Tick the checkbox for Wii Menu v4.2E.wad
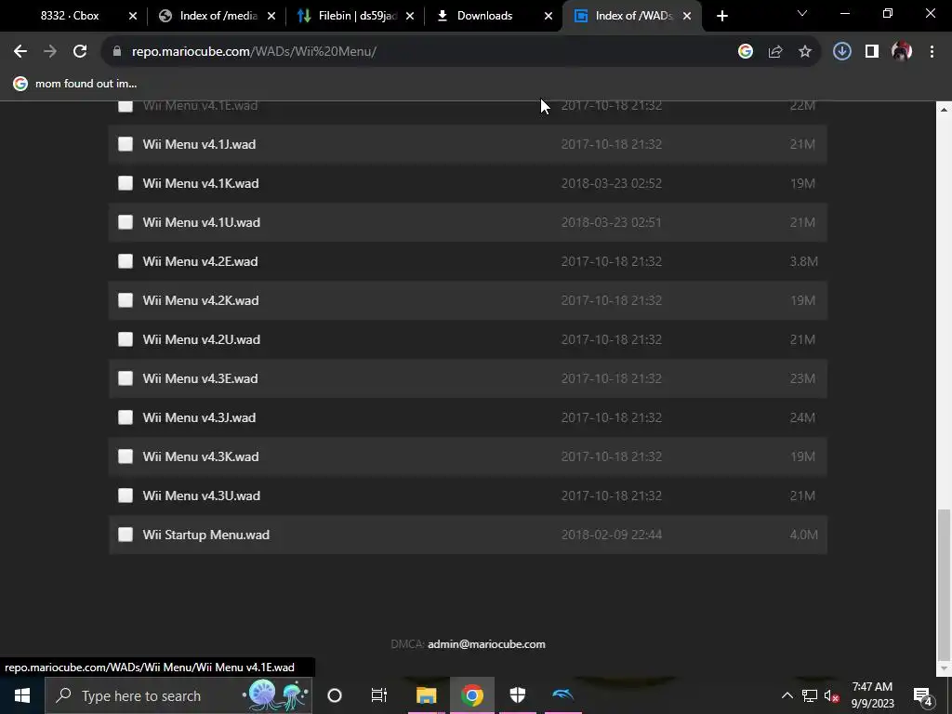The width and height of the screenshot is (952, 714). point(126,261)
